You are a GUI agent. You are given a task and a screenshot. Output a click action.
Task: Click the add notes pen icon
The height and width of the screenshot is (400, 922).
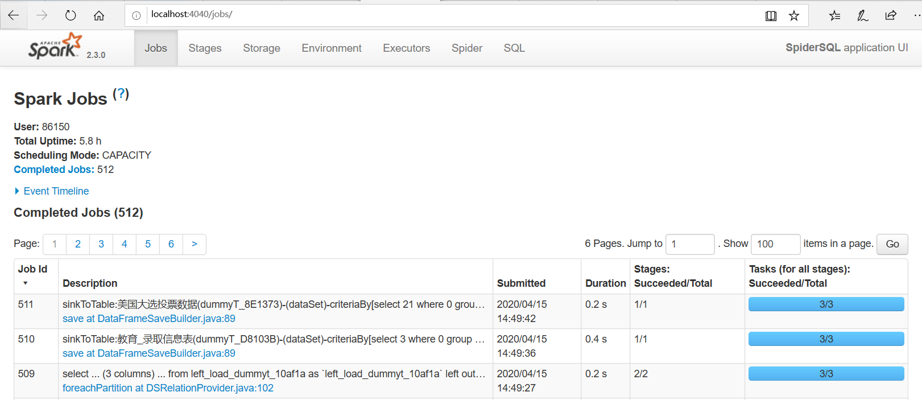pyautogui.click(x=862, y=16)
